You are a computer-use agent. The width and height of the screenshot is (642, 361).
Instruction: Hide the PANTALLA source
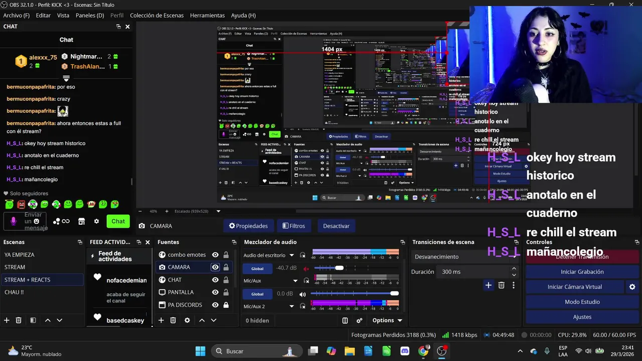click(215, 292)
